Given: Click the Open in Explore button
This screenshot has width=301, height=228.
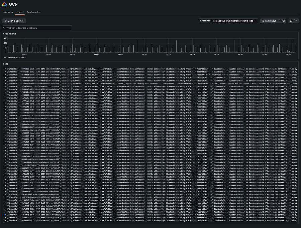Looking at the screenshot, I should coord(14,21).
